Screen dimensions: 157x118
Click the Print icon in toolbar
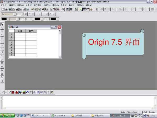click(x=63, y=9)
